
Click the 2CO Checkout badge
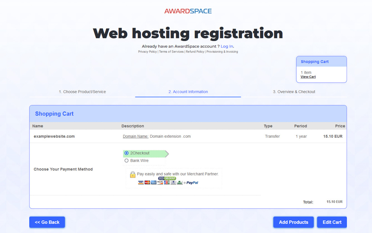(x=167, y=178)
